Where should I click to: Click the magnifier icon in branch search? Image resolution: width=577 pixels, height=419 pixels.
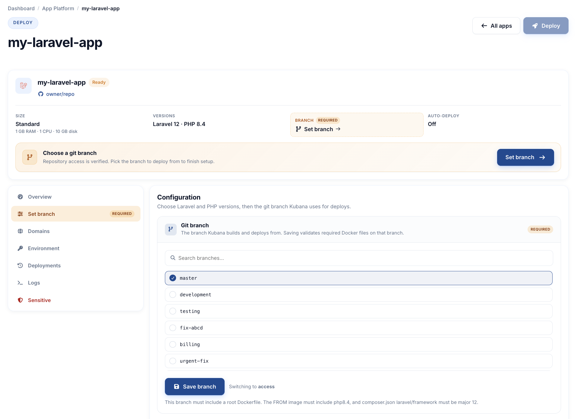click(x=173, y=258)
